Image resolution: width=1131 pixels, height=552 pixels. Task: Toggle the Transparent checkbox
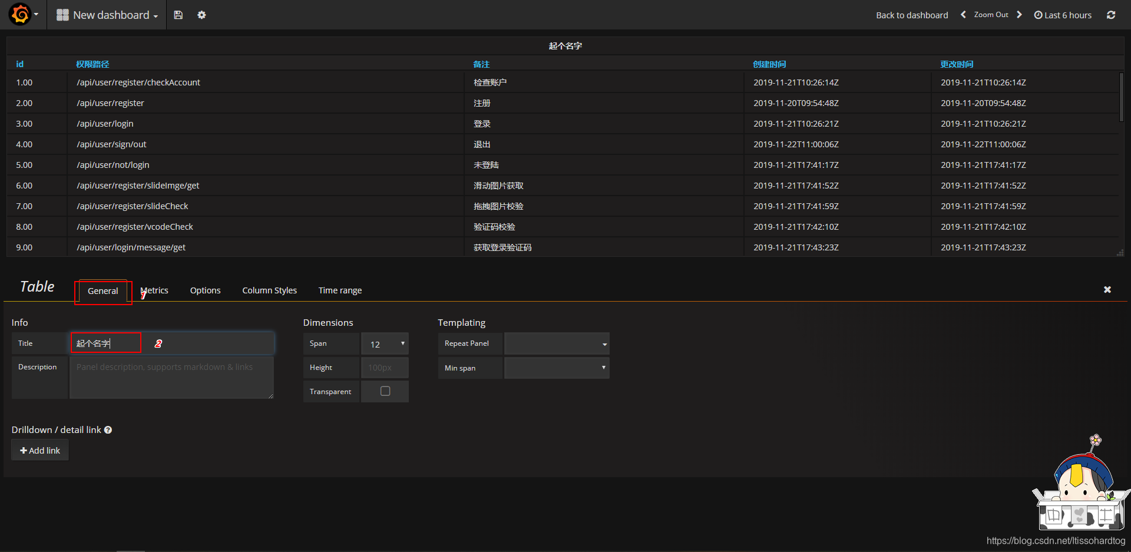(x=385, y=391)
